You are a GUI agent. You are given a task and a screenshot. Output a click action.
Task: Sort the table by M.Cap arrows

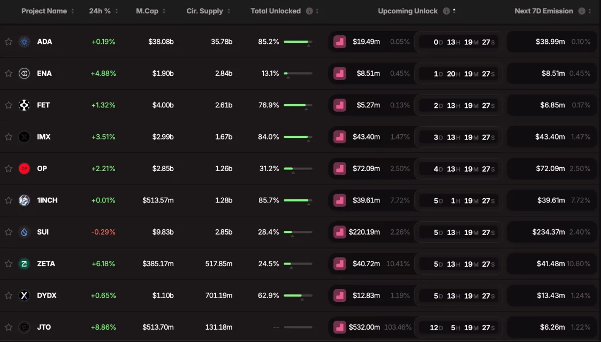coord(164,11)
